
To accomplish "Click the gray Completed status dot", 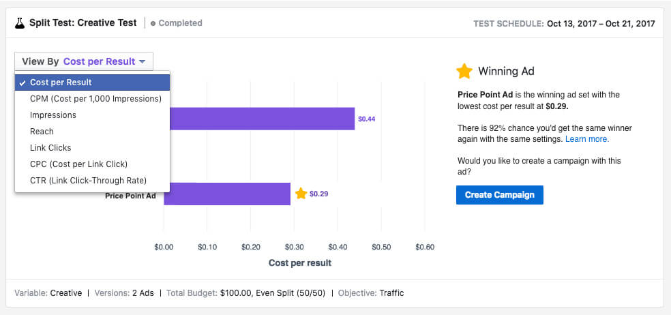I will (x=153, y=23).
